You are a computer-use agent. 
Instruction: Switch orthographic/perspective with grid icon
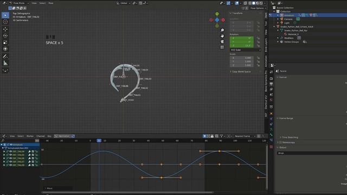coord(222,47)
